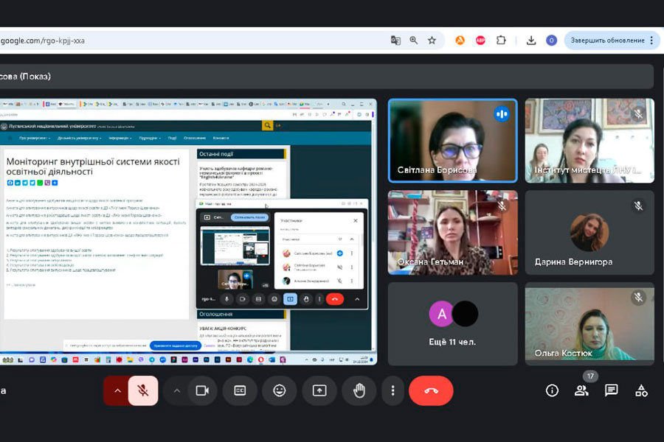
Task: Open Про університет menu on shared site
Action: click(x=34, y=138)
